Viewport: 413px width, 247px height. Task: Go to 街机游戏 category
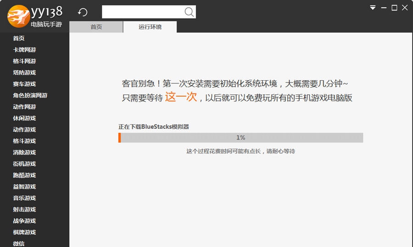coord(24,164)
